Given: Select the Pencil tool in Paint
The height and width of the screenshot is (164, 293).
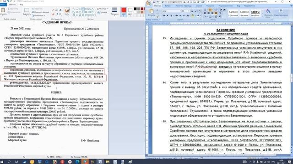Looking at the screenshot, I should click(x=53, y=10).
